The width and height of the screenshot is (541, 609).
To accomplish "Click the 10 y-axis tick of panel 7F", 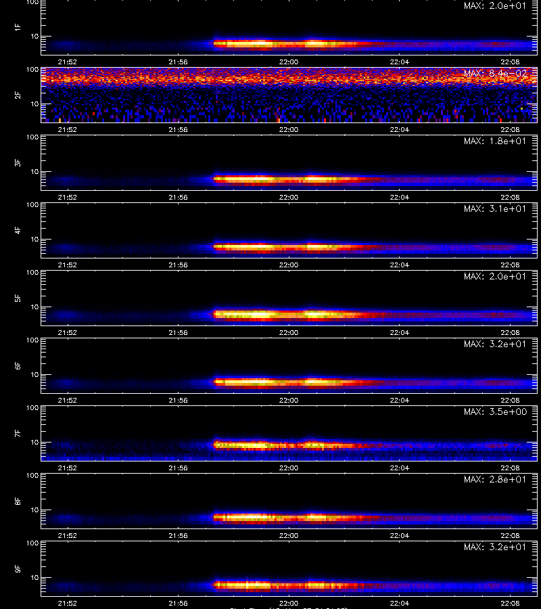I will tap(34, 443).
